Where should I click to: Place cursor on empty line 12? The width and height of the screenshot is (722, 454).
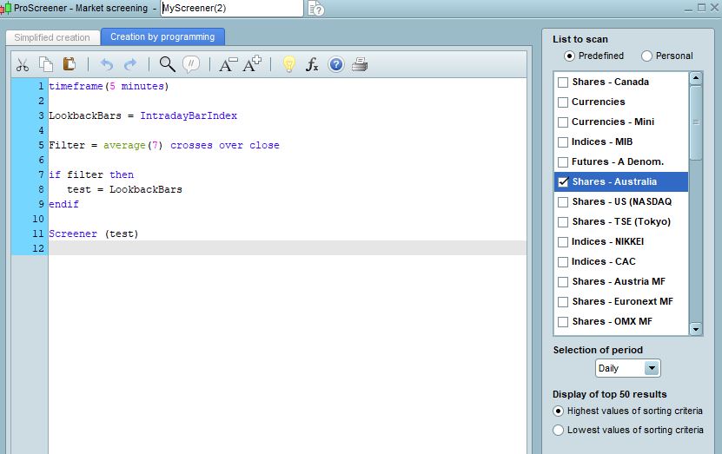288,248
